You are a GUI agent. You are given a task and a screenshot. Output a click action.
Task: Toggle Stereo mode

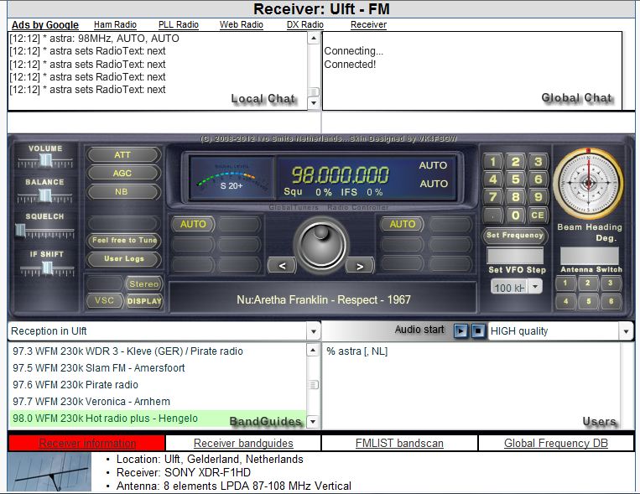[x=144, y=284]
